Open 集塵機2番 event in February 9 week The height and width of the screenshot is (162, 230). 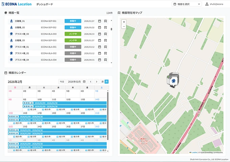(x=65, y=107)
